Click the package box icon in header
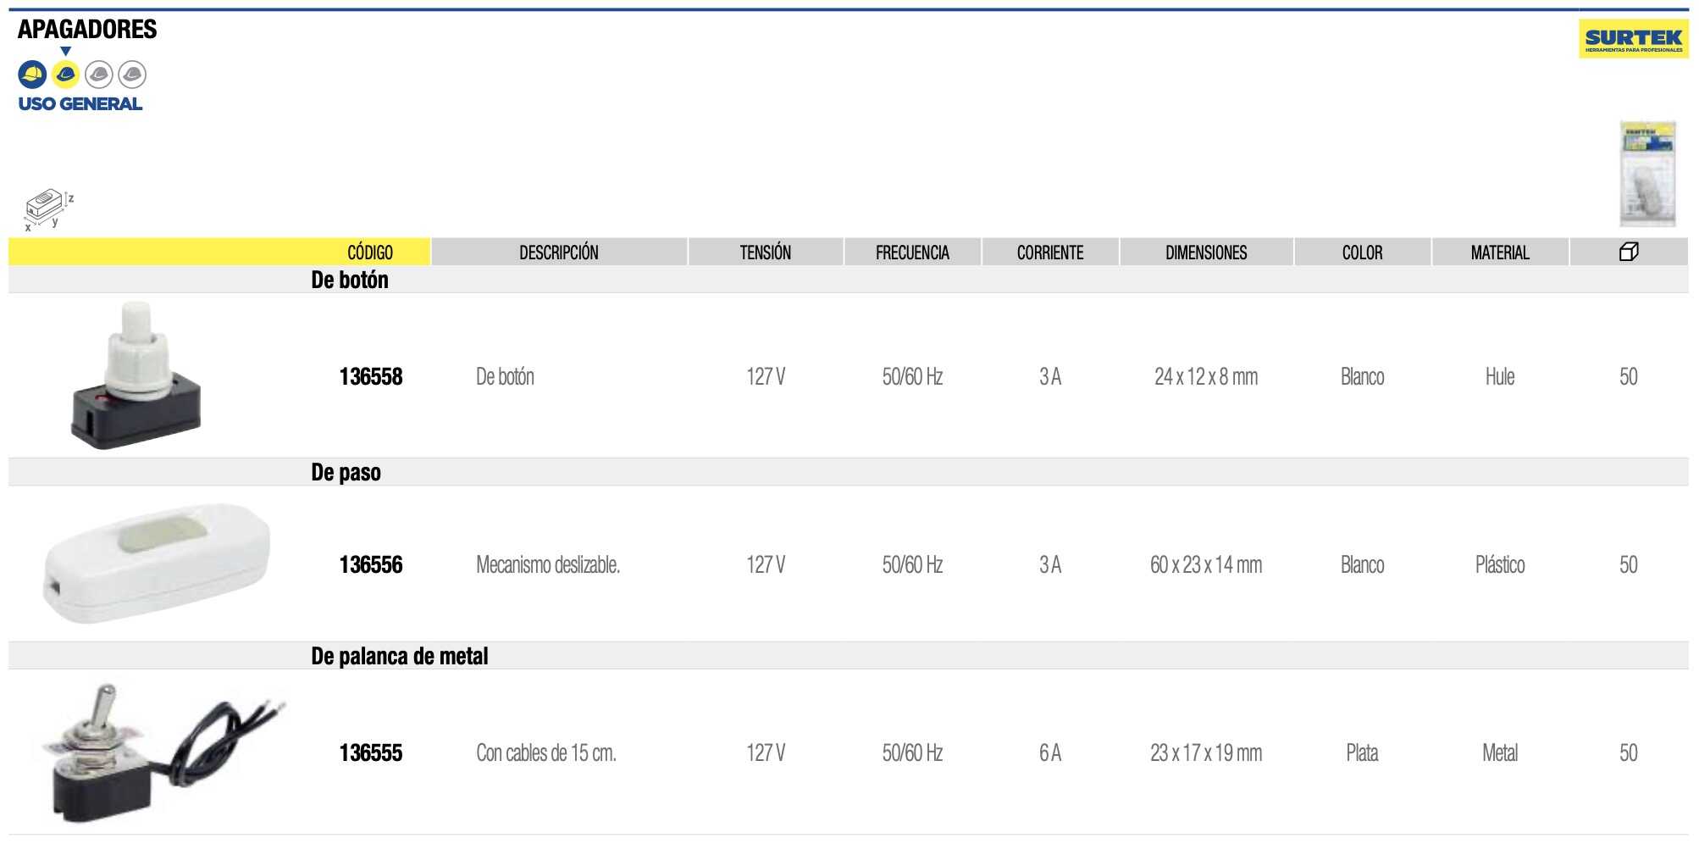Screen dimensions: 1699x844 tap(1629, 252)
